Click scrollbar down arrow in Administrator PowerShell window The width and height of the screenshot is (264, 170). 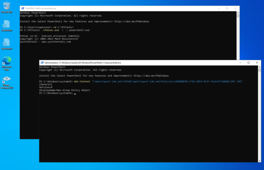(x=260, y=161)
